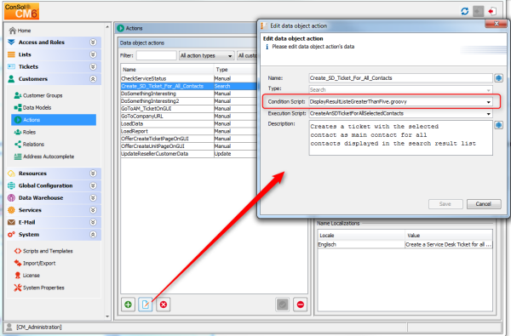Open Customer Groups in sidebar

click(x=38, y=95)
